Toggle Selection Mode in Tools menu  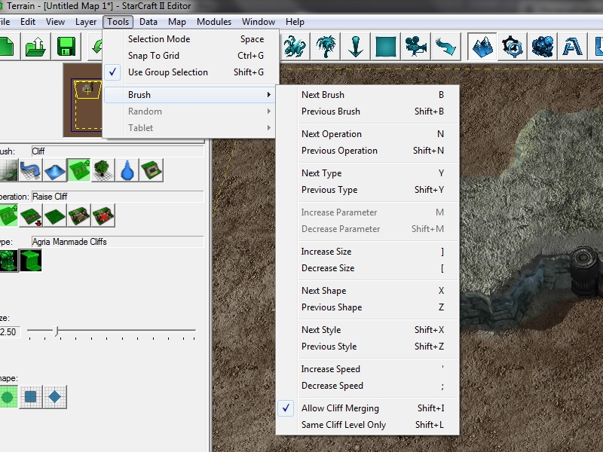tap(189, 39)
